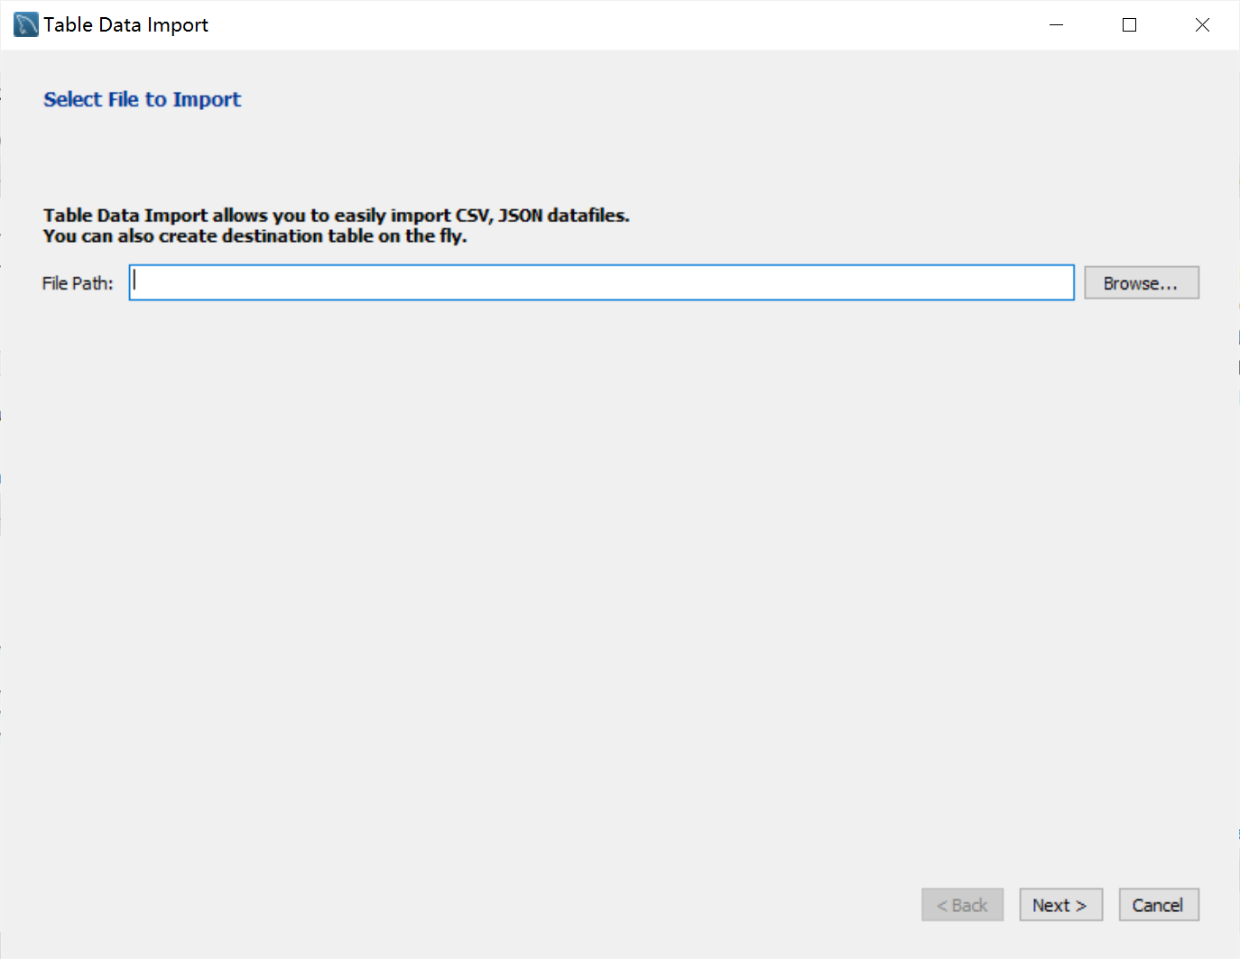Click the word "CSV," in the description
This screenshot has width=1240, height=959.
tap(474, 216)
